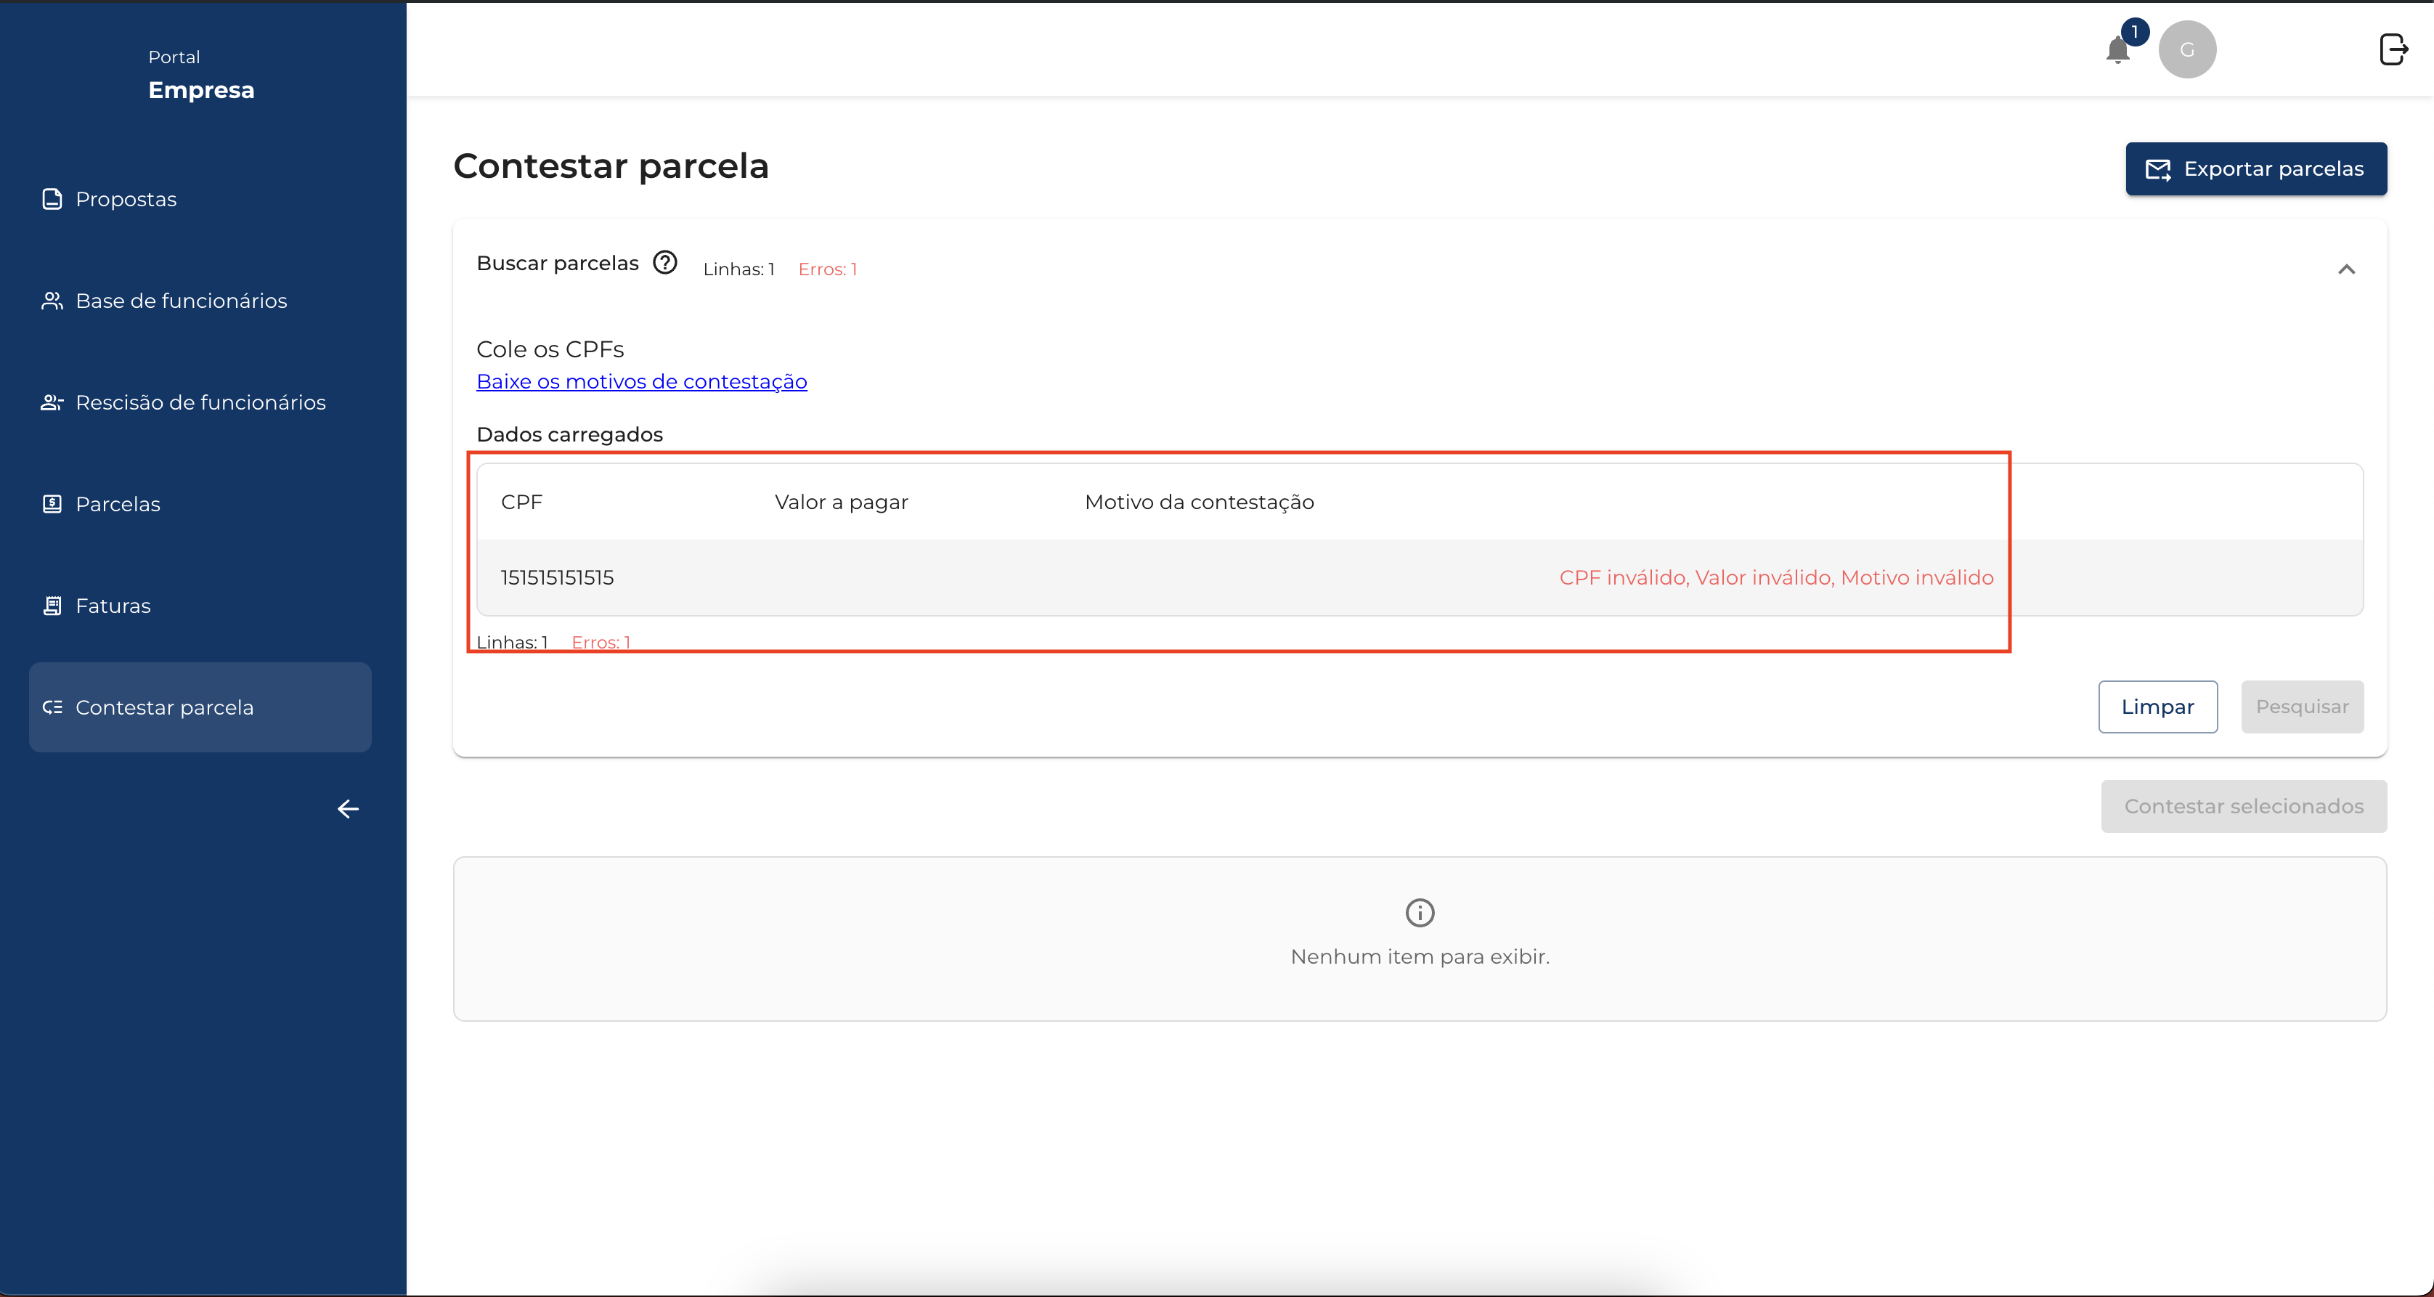Click the Pesquisar button
The height and width of the screenshot is (1297, 2434).
(x=2302, y=707)
